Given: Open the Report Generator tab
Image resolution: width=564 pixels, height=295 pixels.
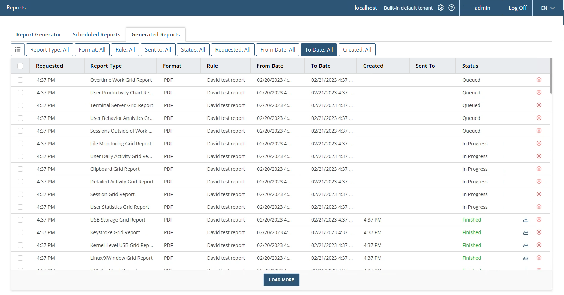Looking at the screenshot, I should (39, 34).
